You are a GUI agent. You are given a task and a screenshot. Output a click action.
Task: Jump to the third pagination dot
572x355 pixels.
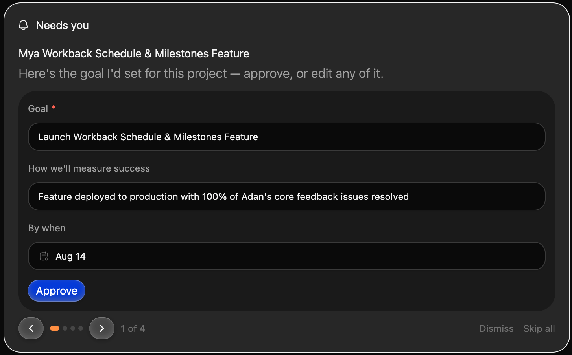73,328
